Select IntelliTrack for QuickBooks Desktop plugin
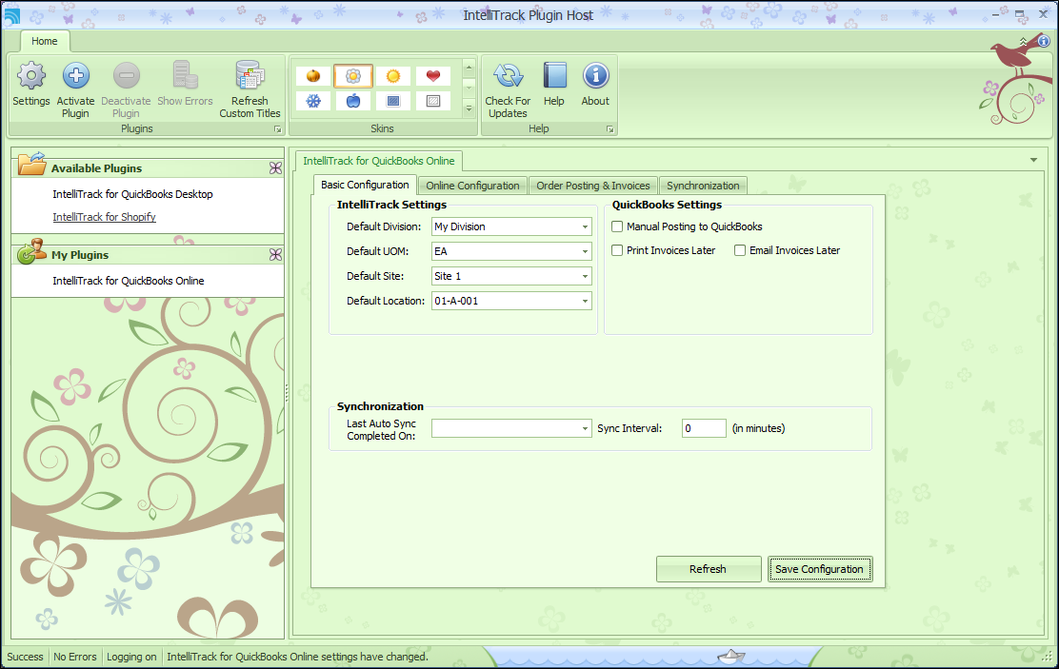1059x669 pixels. click(x=133, y=194)
